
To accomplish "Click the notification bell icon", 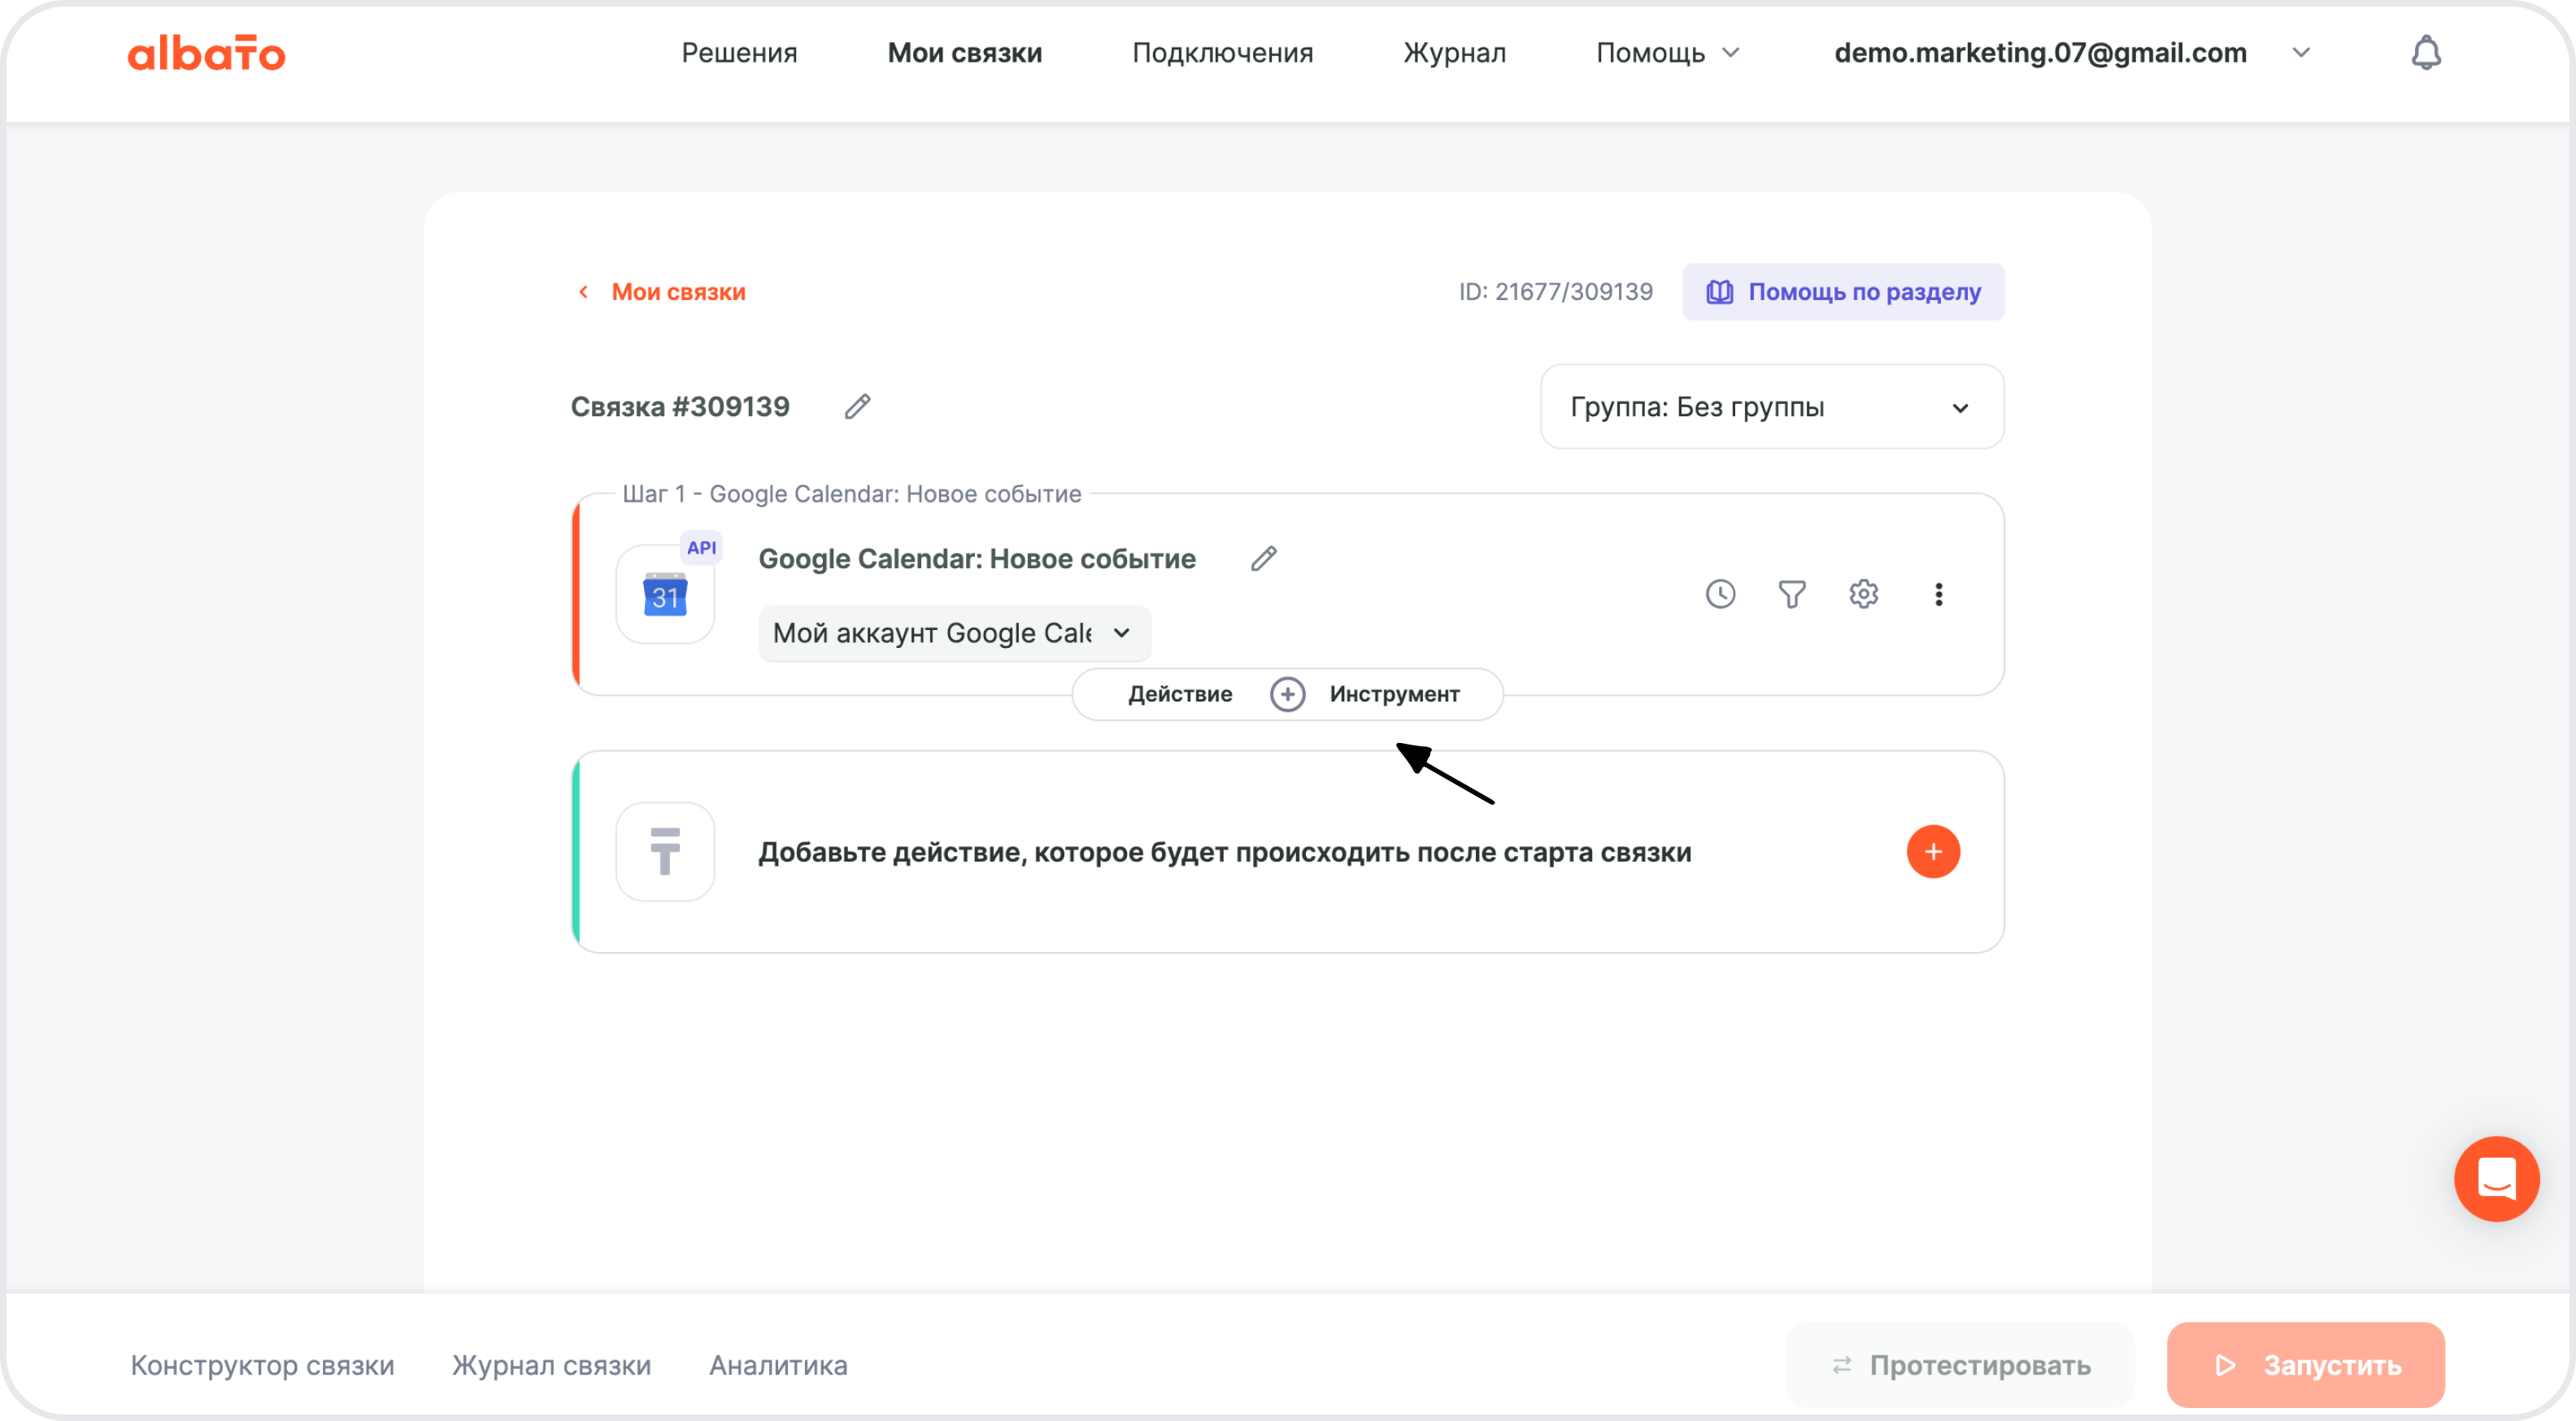I will pyautogui.click(x=2426, y=53).
